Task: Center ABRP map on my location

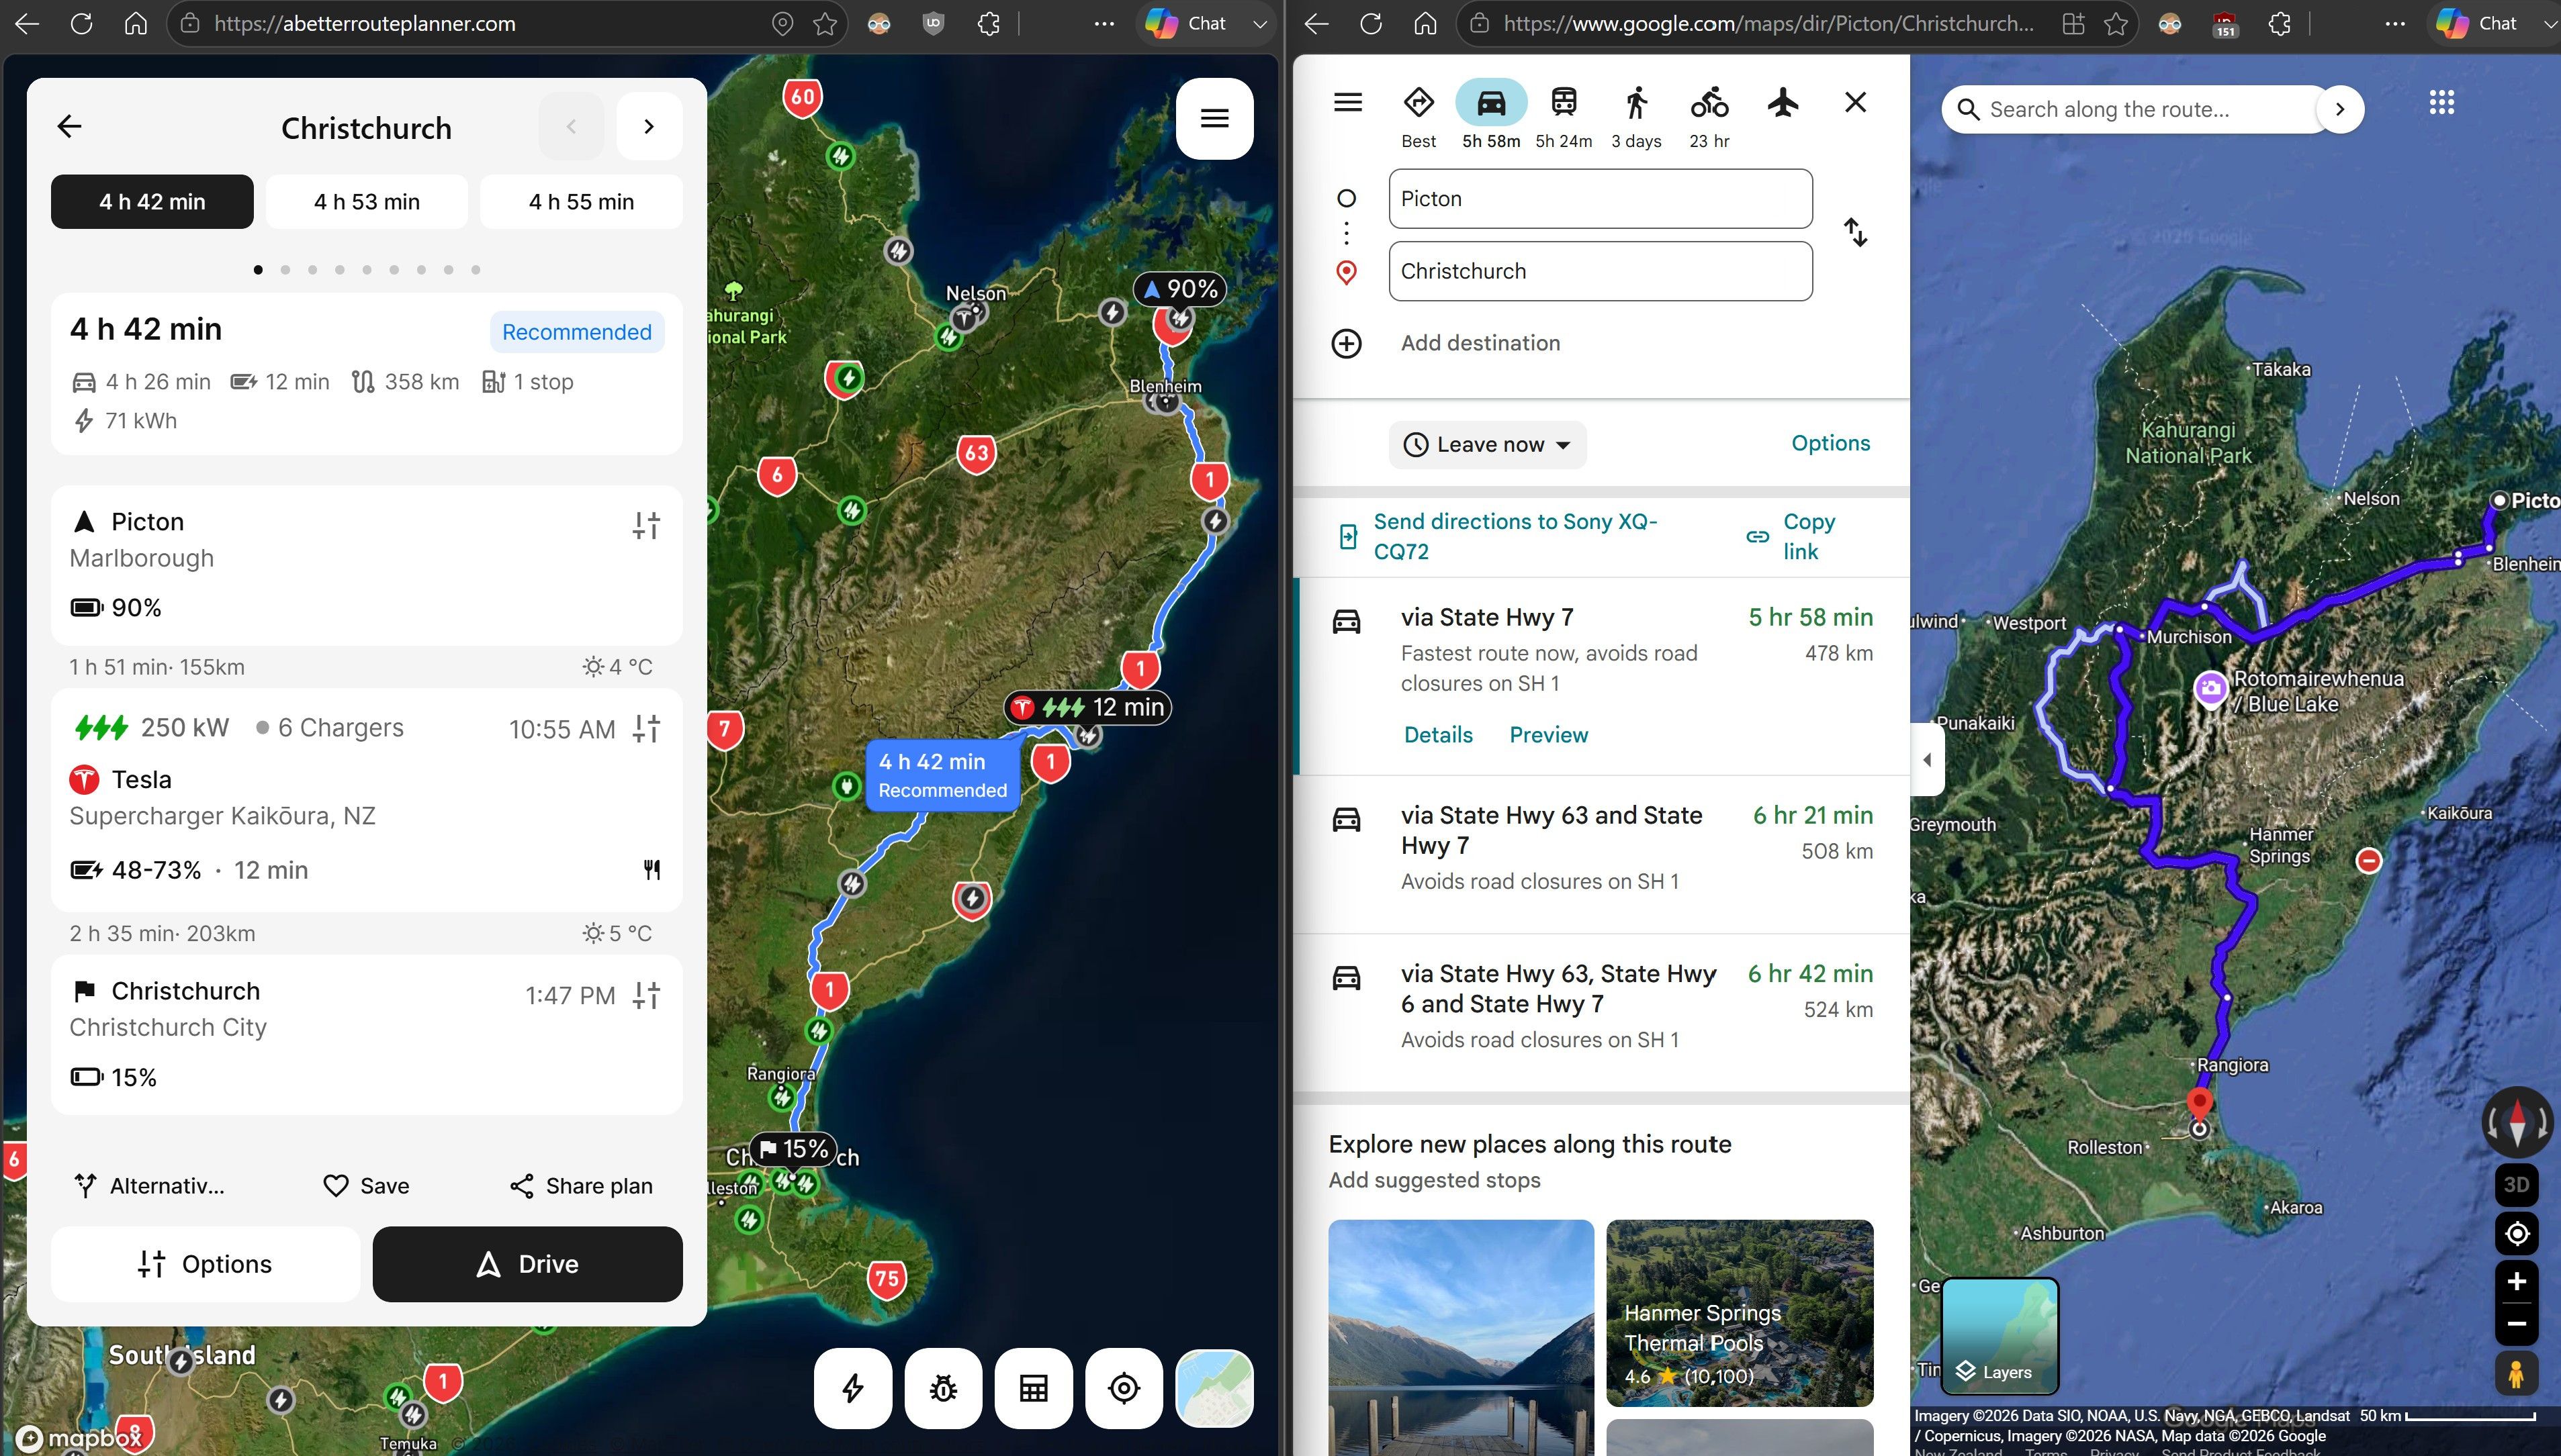Action: (1124, 1388)
